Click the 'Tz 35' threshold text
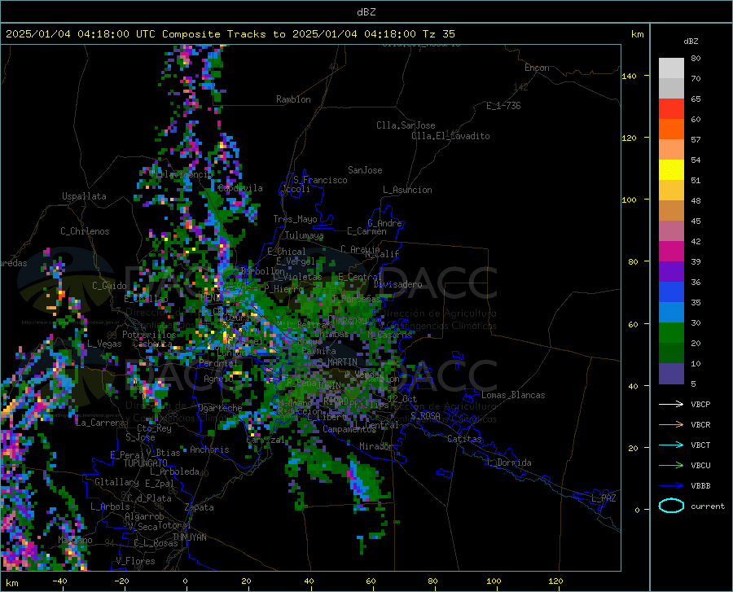733x592 pixels. pos(438,34)
